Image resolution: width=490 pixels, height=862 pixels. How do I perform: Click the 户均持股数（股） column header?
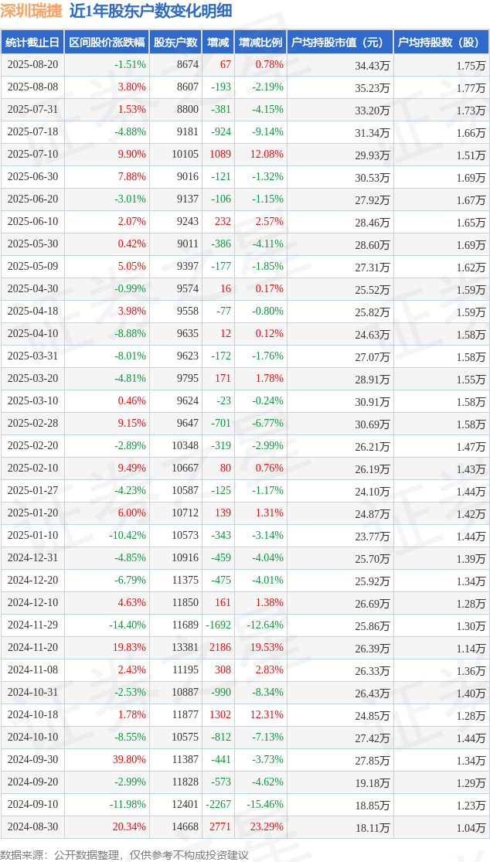pyautogui.click(x=441, y=43)
